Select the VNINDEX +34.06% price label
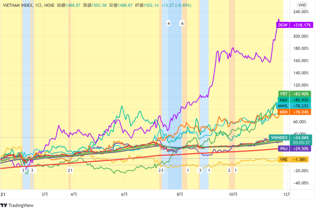Image resolution: width=316 pixels, height=210 pixels. tap(290, 138)
